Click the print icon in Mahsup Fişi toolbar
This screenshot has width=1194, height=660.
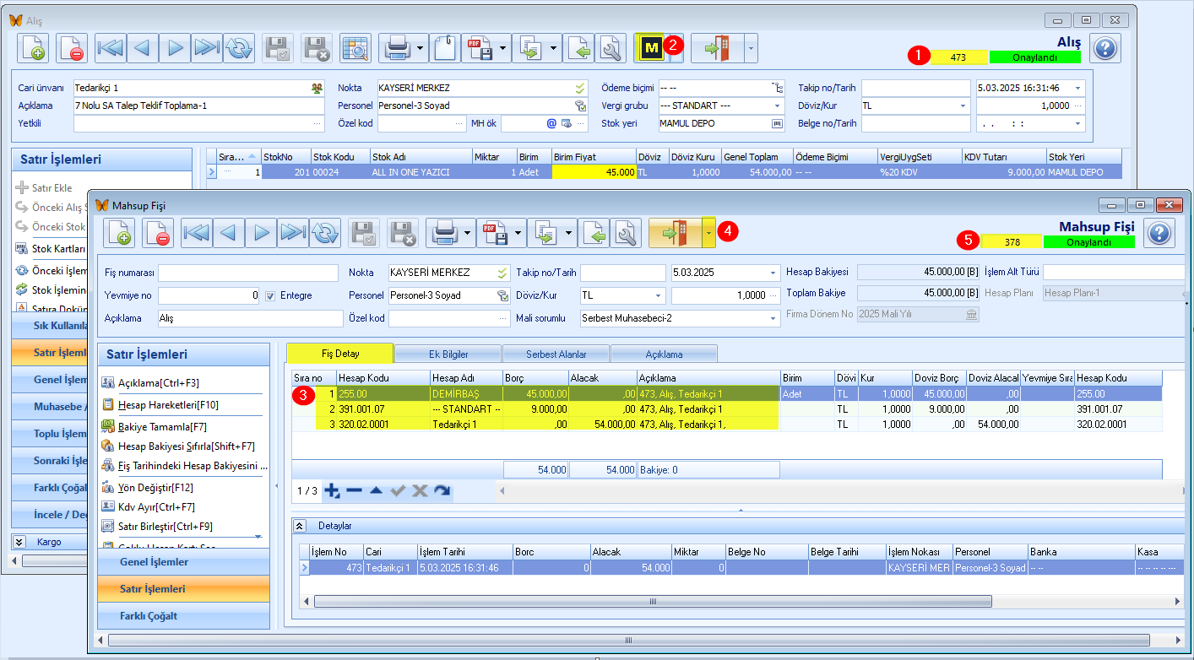click(x=444, y=233)
